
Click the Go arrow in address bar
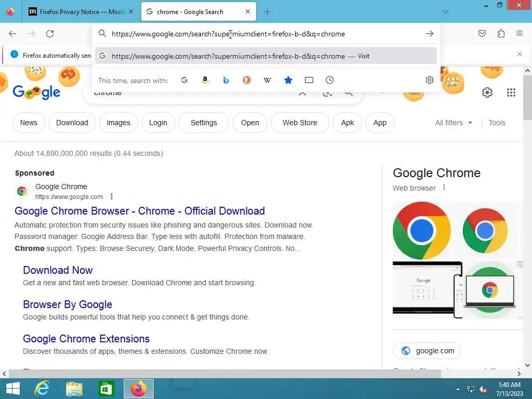[430, 34]
